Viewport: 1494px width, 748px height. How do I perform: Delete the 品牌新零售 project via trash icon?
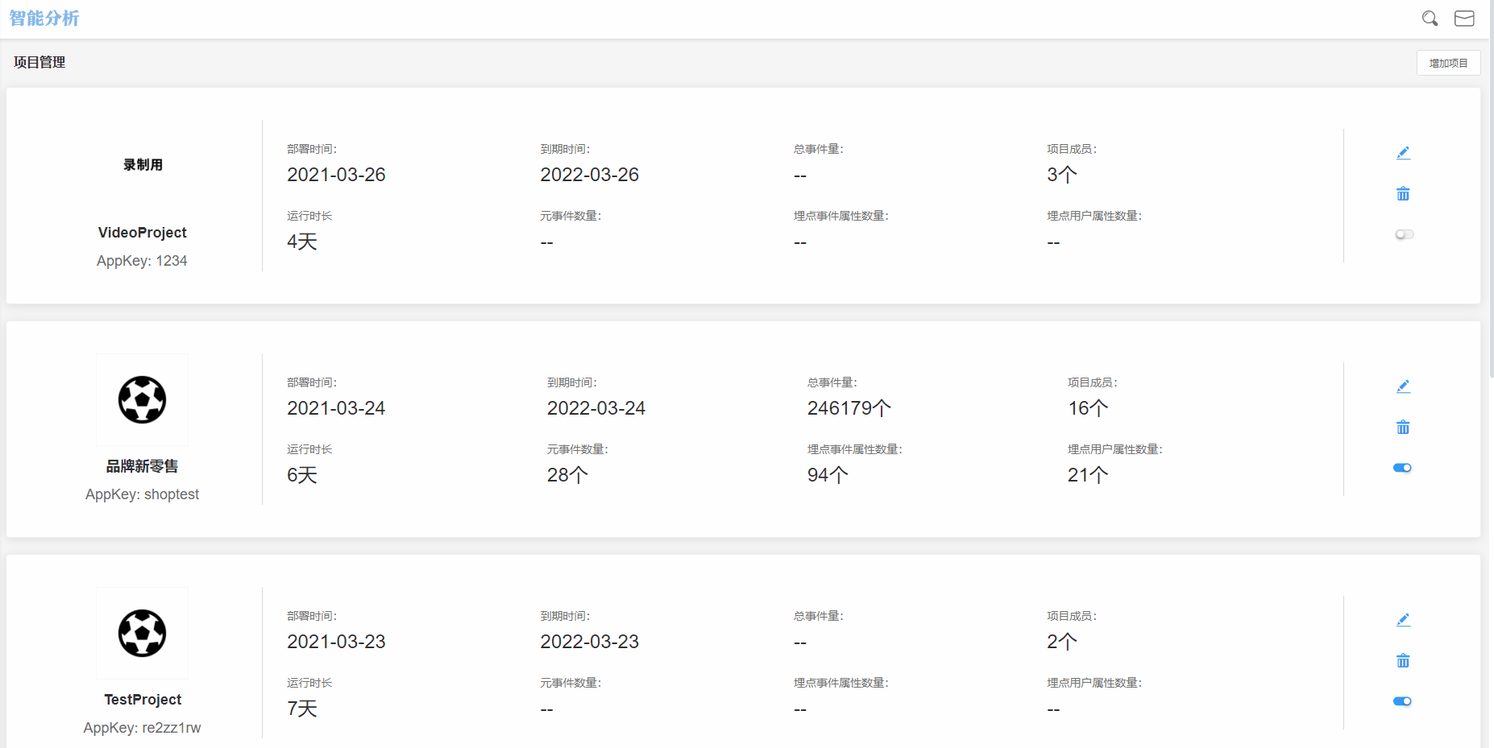(x=1403, y=428)
